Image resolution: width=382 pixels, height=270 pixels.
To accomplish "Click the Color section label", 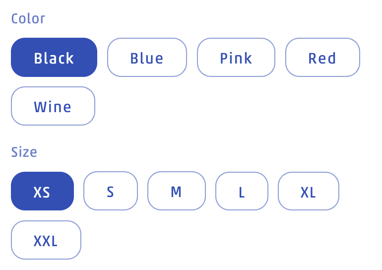I will [28, 19].
